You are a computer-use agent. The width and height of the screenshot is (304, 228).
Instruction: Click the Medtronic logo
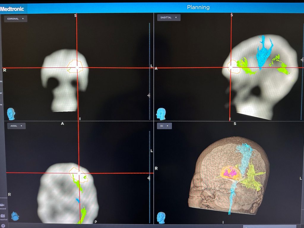pyautogui.click(x=12, y=9)
